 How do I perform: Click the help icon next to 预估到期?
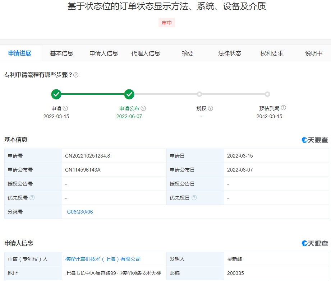[283, 108]
